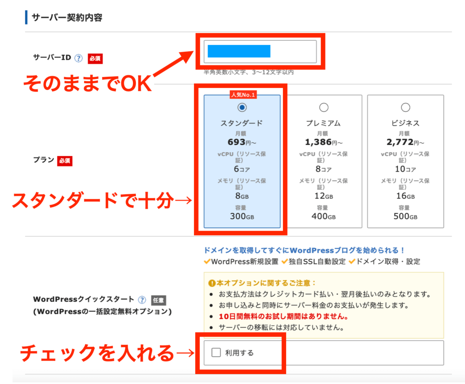Click the Server ID input field
The image size is (465, 384).
tap(260, 52)
